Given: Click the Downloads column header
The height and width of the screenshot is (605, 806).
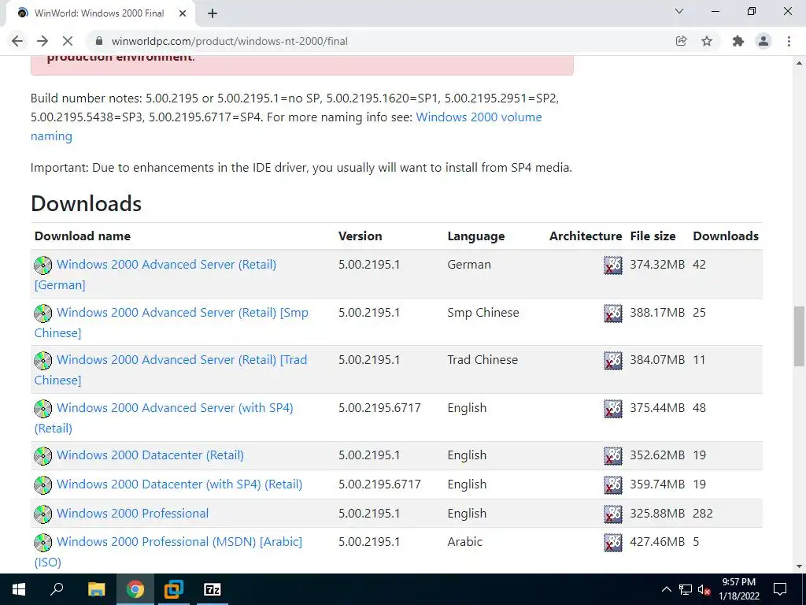Looking at the screenshot, I should pos(726,236).
